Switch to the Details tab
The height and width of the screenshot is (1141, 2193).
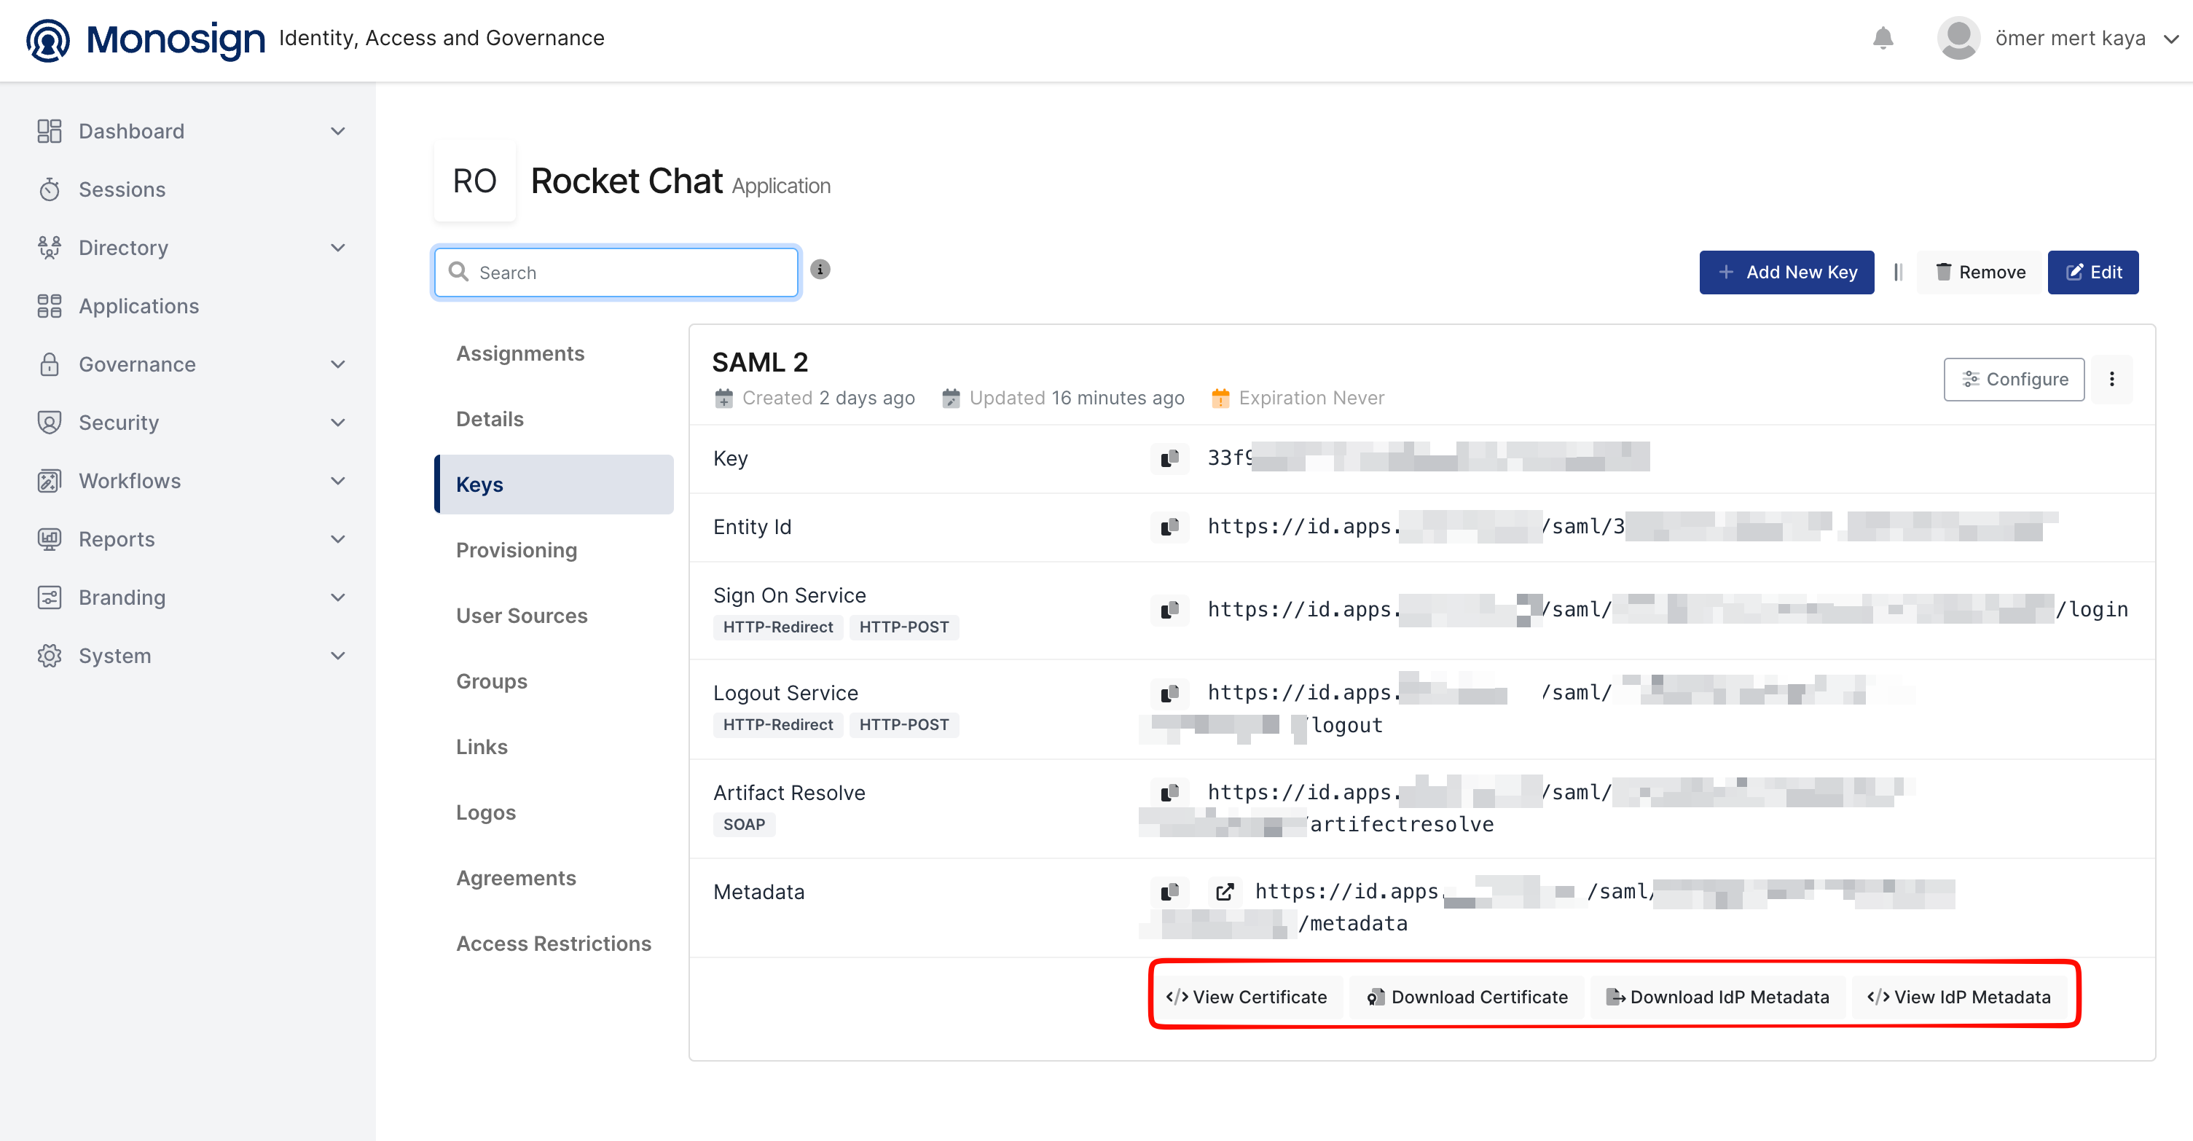[x=490, y=419]
